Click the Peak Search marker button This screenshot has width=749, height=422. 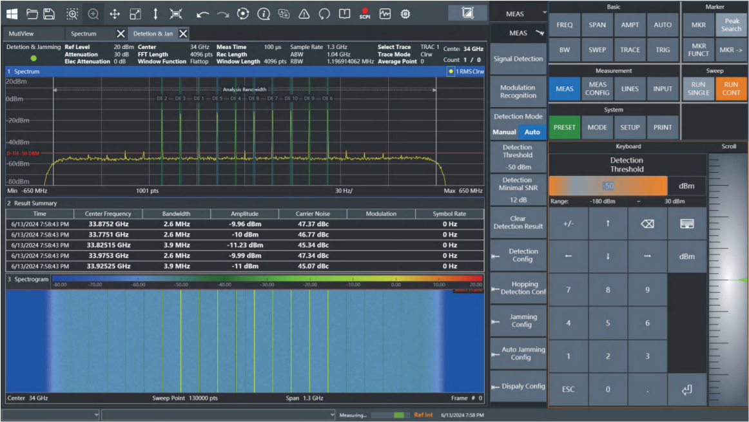[731, 25]
